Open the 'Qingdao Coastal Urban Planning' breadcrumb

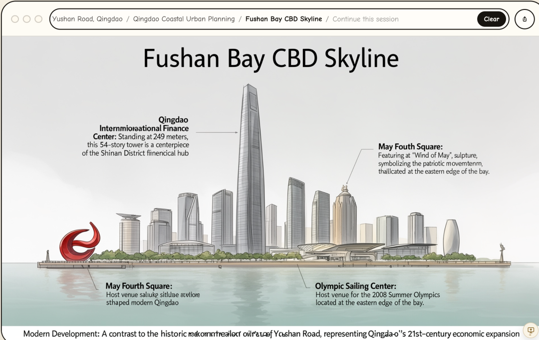(184, 19)
